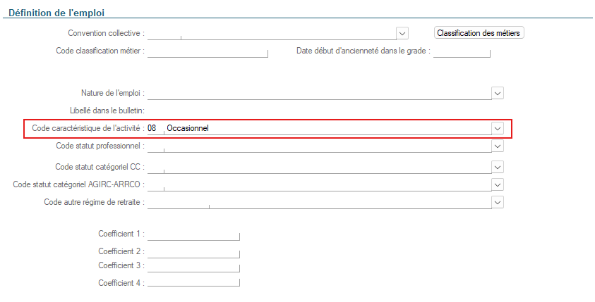Click the Occasionnel activity label text
Screen dimensions: 595x302
point(188,128)
